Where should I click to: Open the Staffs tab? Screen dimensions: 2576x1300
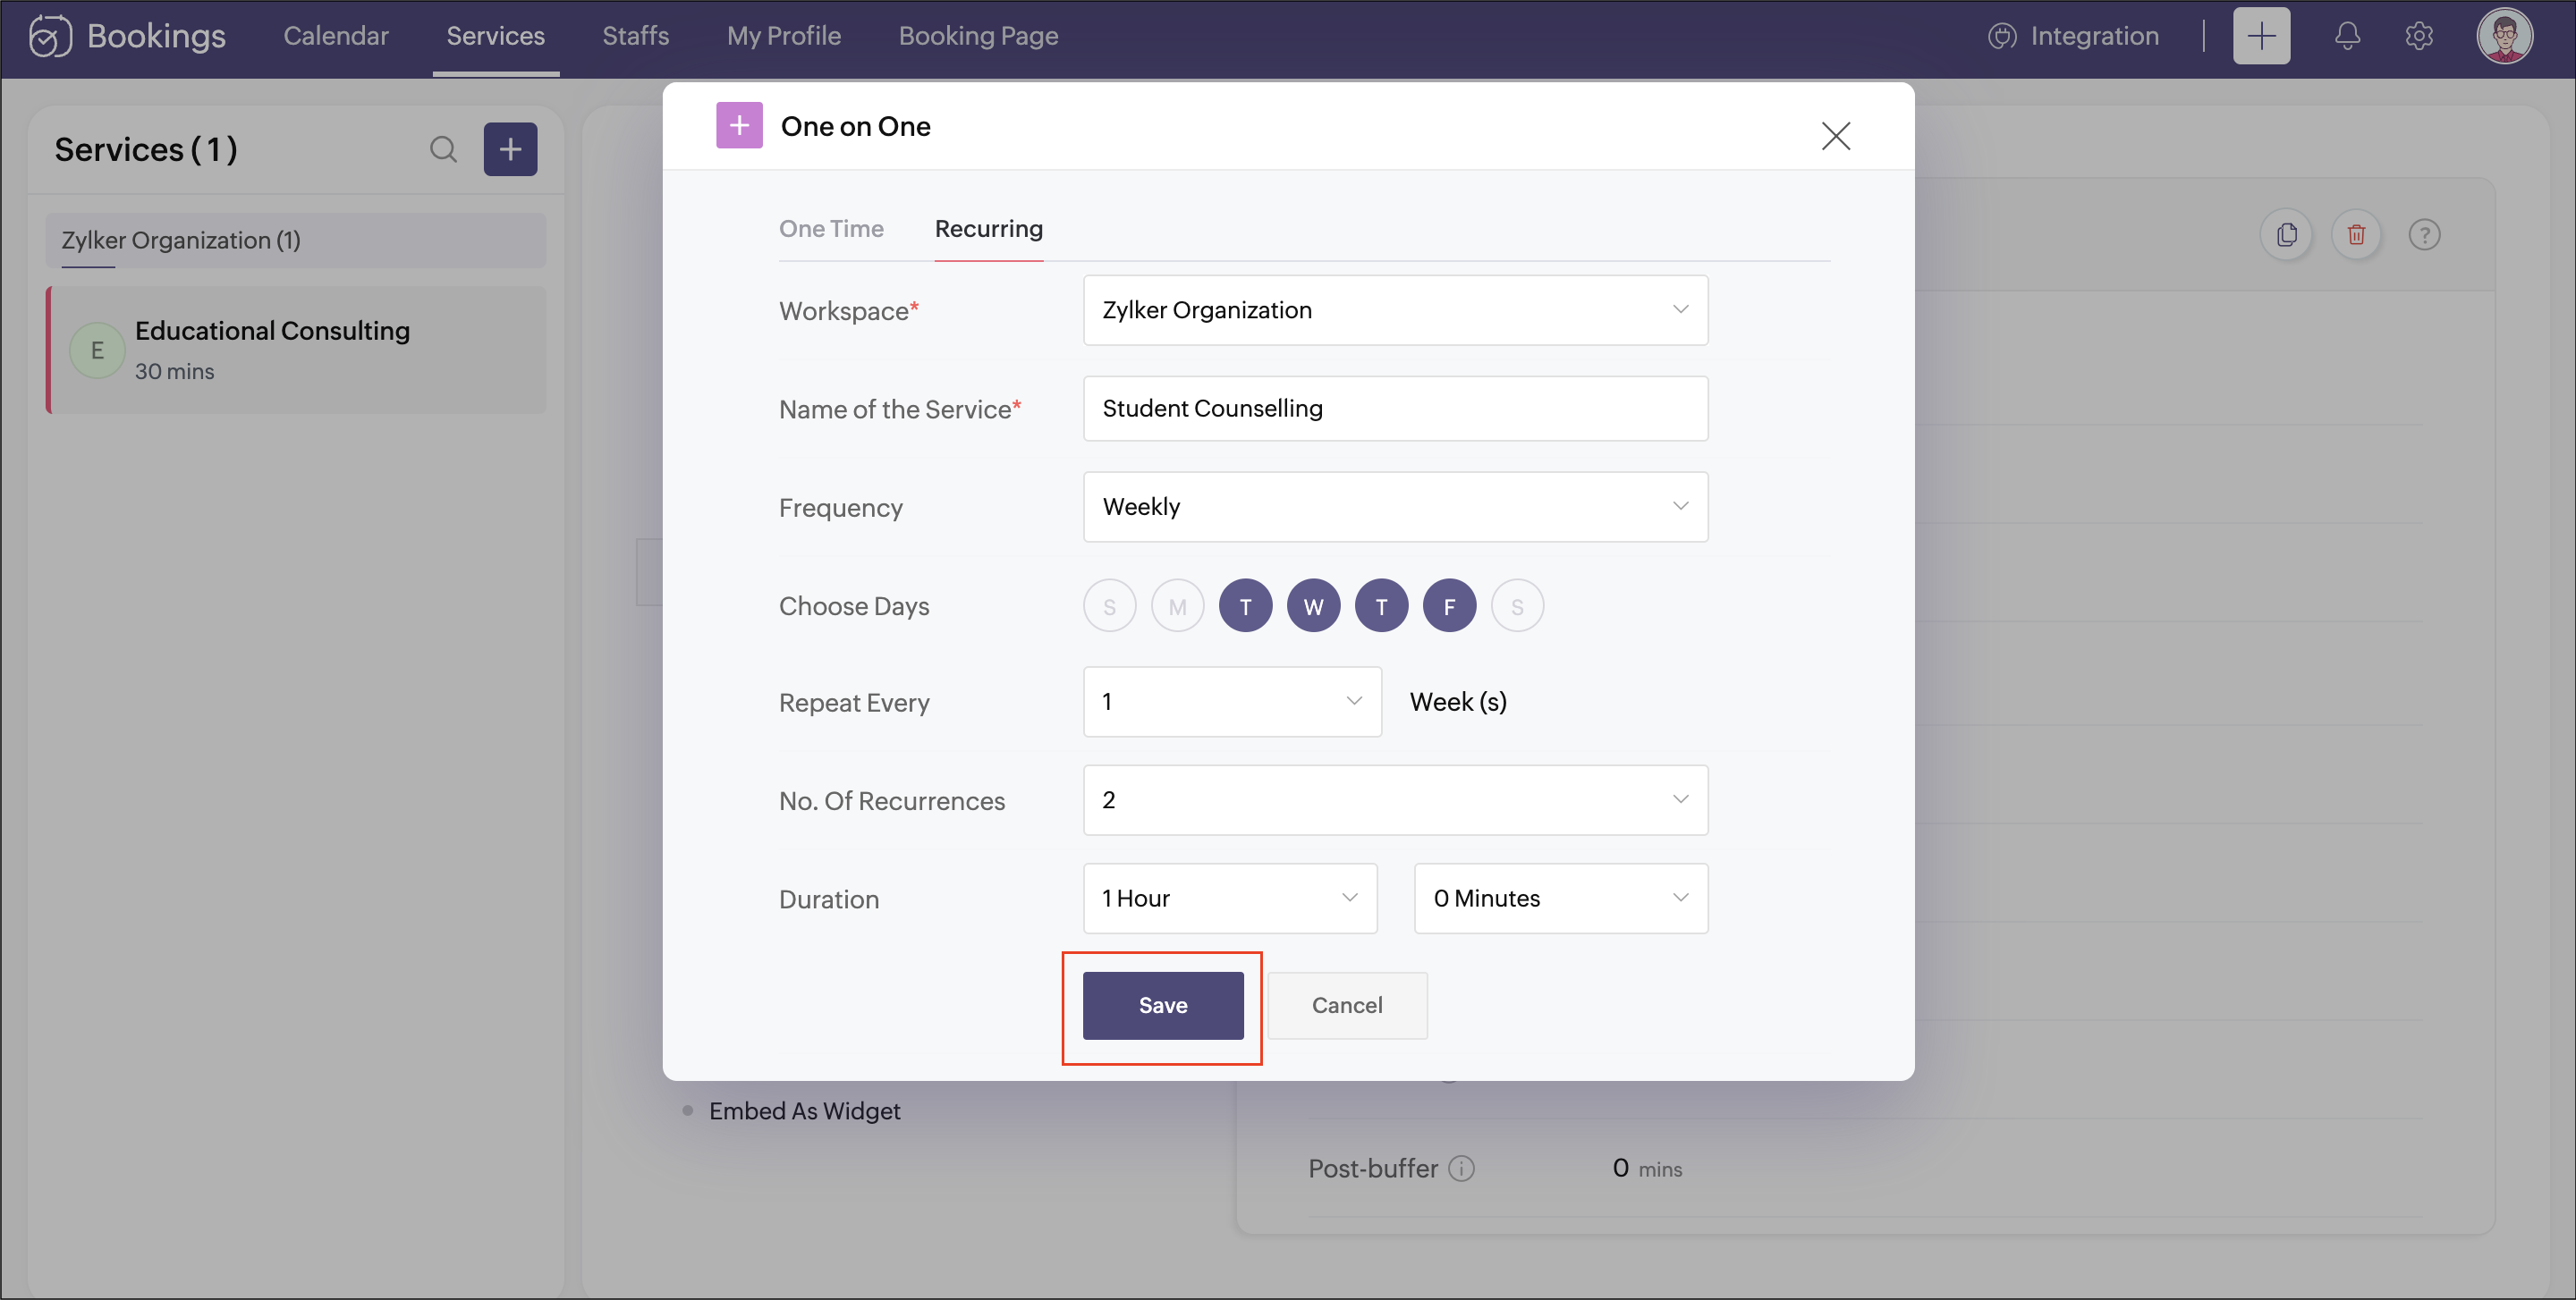pyautogui.click(x=635, y=36)
